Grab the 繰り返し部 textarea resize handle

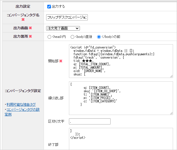click(171, 113)
